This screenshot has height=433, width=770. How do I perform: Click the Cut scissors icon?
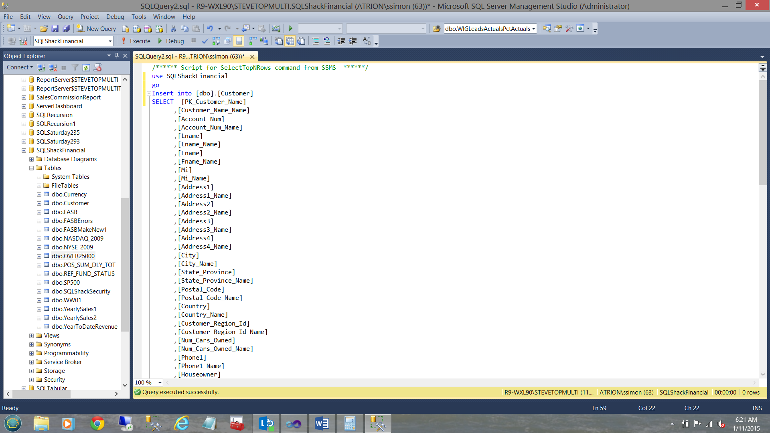click(x=173, y=28)
